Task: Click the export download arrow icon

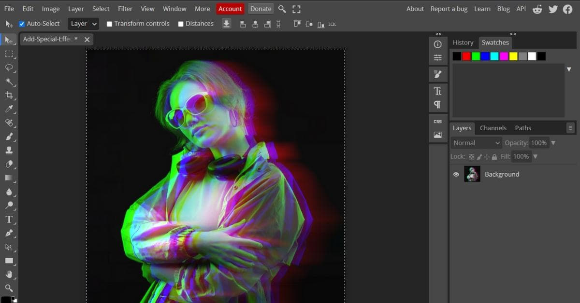Action: pos(226,24)
